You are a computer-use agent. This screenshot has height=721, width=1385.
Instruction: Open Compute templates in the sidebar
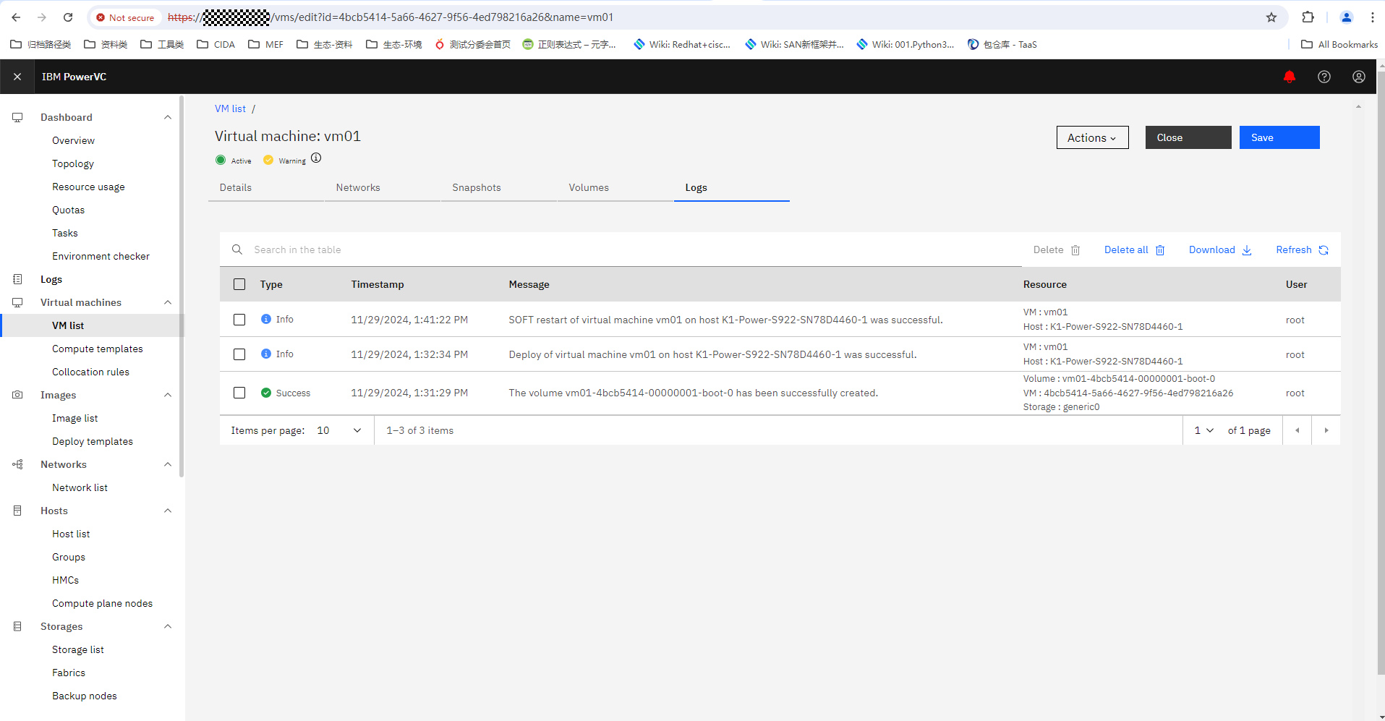[98, 349]
